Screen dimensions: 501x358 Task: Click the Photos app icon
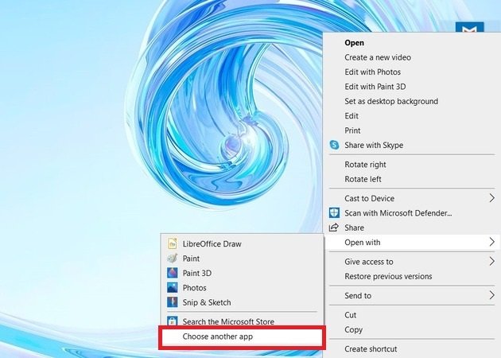coord(173,288)
